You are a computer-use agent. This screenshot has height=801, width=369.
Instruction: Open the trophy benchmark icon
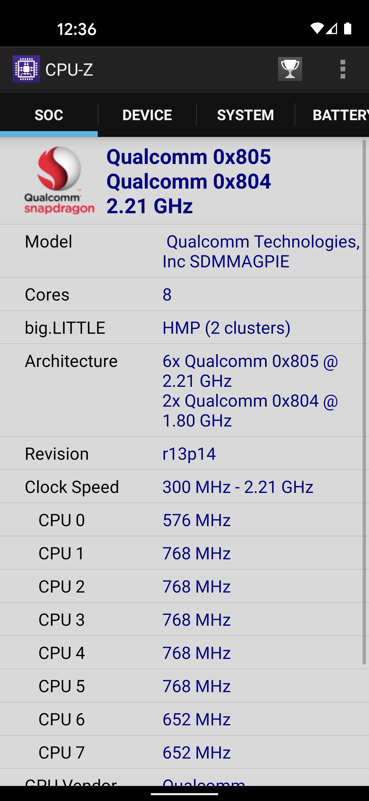(x=290, y=69)
